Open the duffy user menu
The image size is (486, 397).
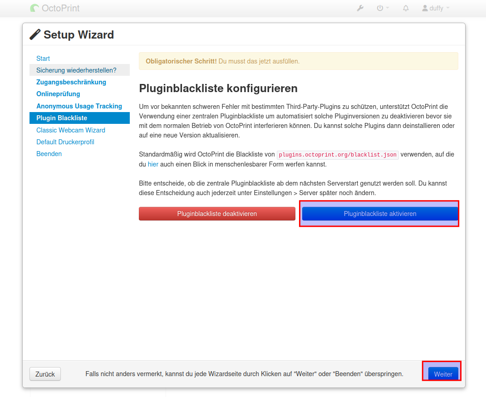pos(436,8)
